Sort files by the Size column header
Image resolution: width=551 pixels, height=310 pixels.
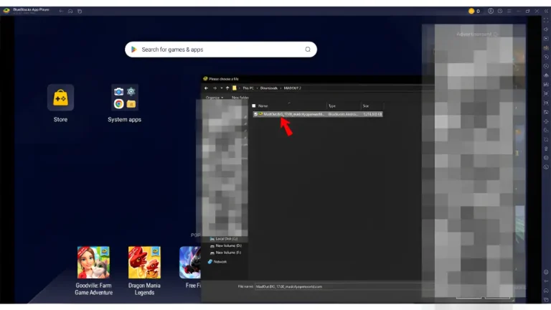pyautogui.click(x=366, y=105)
